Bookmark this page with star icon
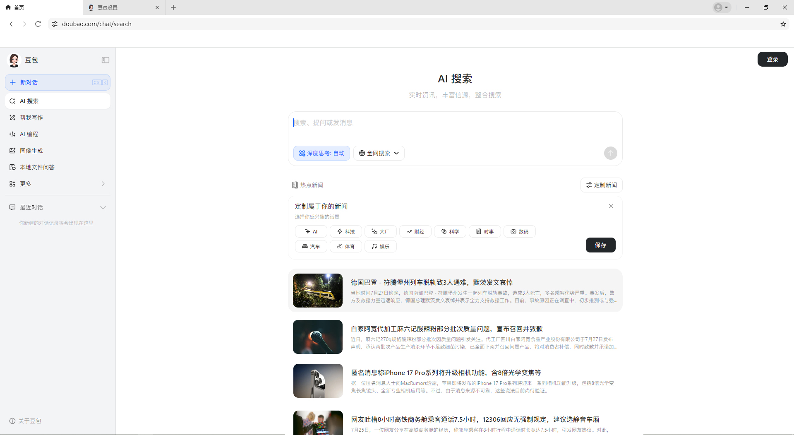Viewport: 794px width, 435px height. (783, 24)
